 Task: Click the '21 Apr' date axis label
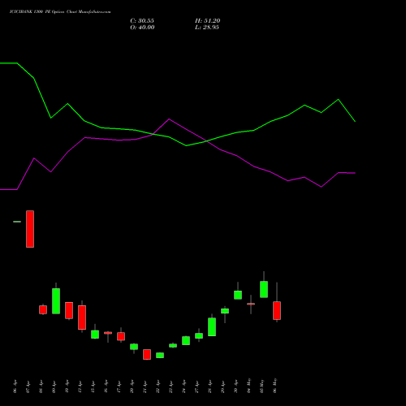click(145, 387)
